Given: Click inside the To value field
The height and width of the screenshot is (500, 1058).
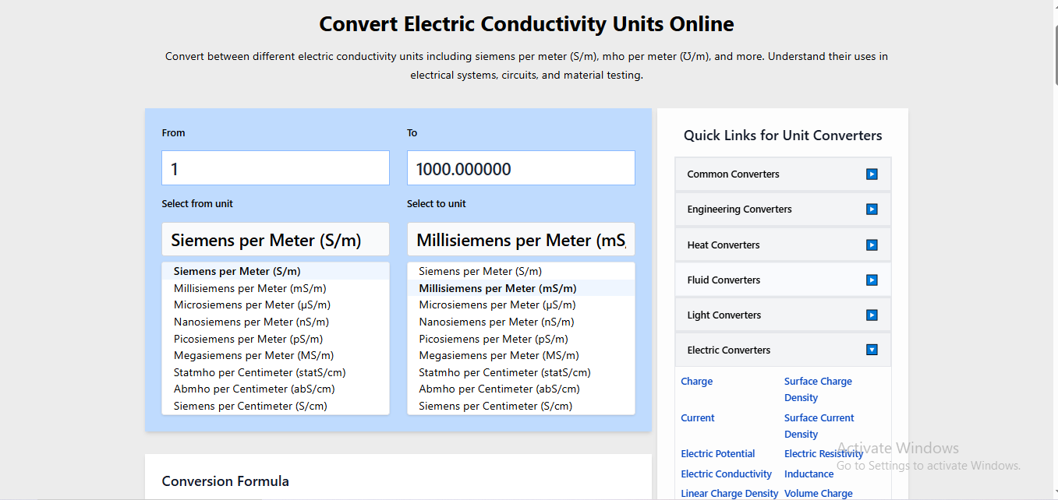Looking at the screenshot, I should pos(521,167).
